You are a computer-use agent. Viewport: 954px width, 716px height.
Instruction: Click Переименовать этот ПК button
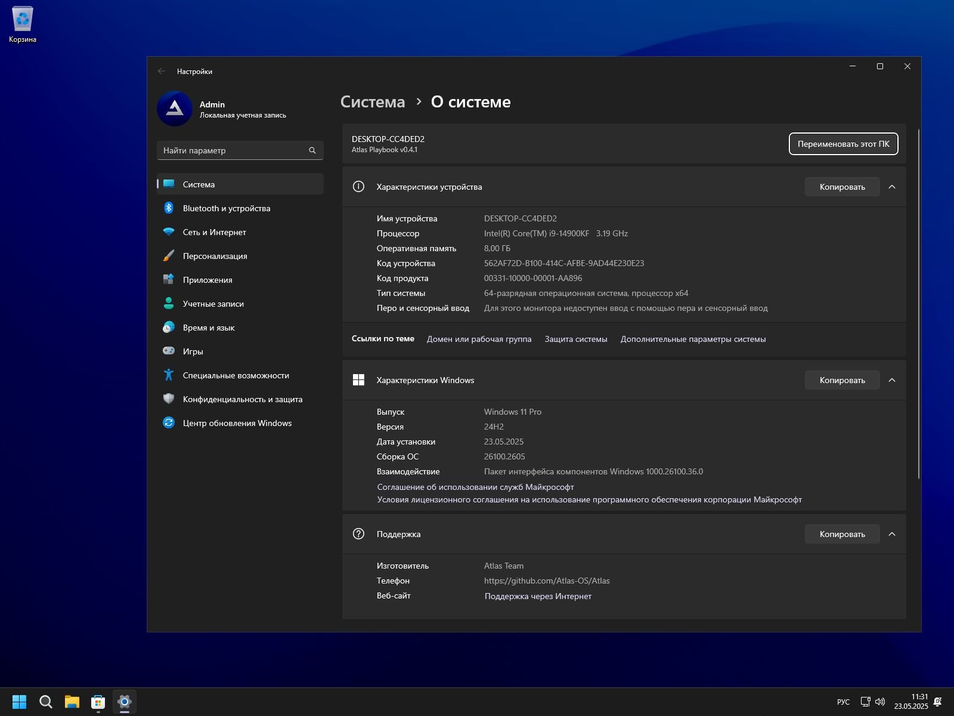tap(843, 144)
